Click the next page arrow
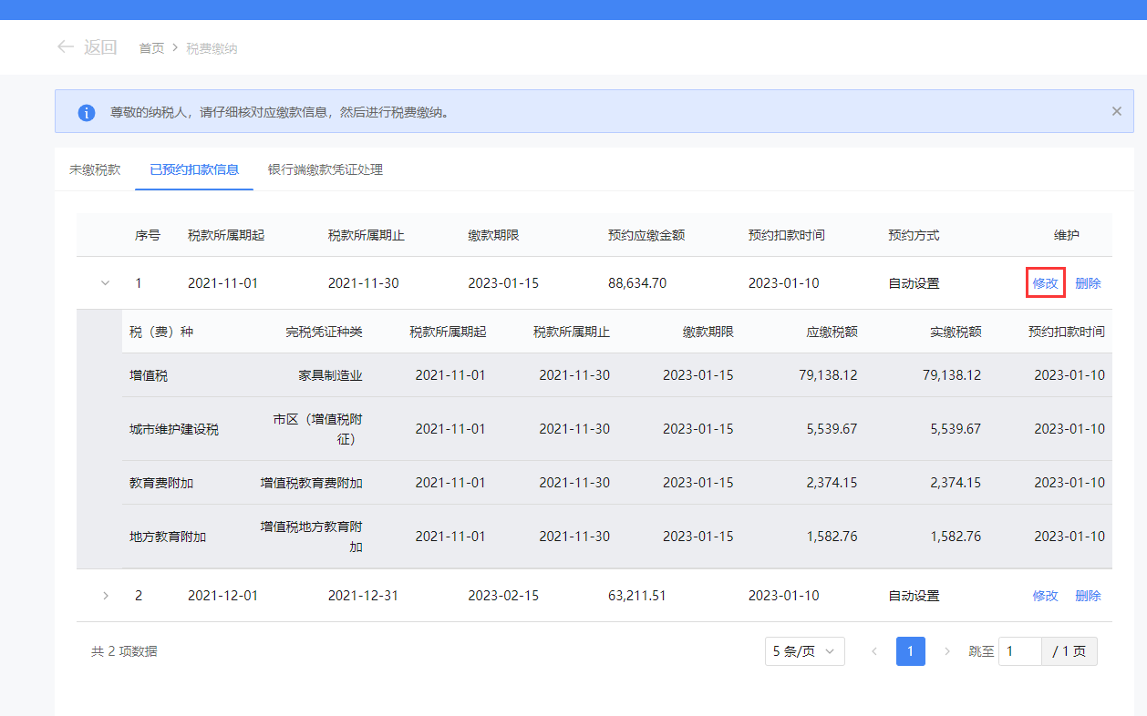Screen dimensions: 1147x716 coord(946,651)
